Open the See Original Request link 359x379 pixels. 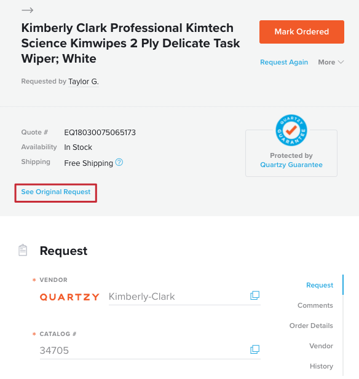pos(56,192)
